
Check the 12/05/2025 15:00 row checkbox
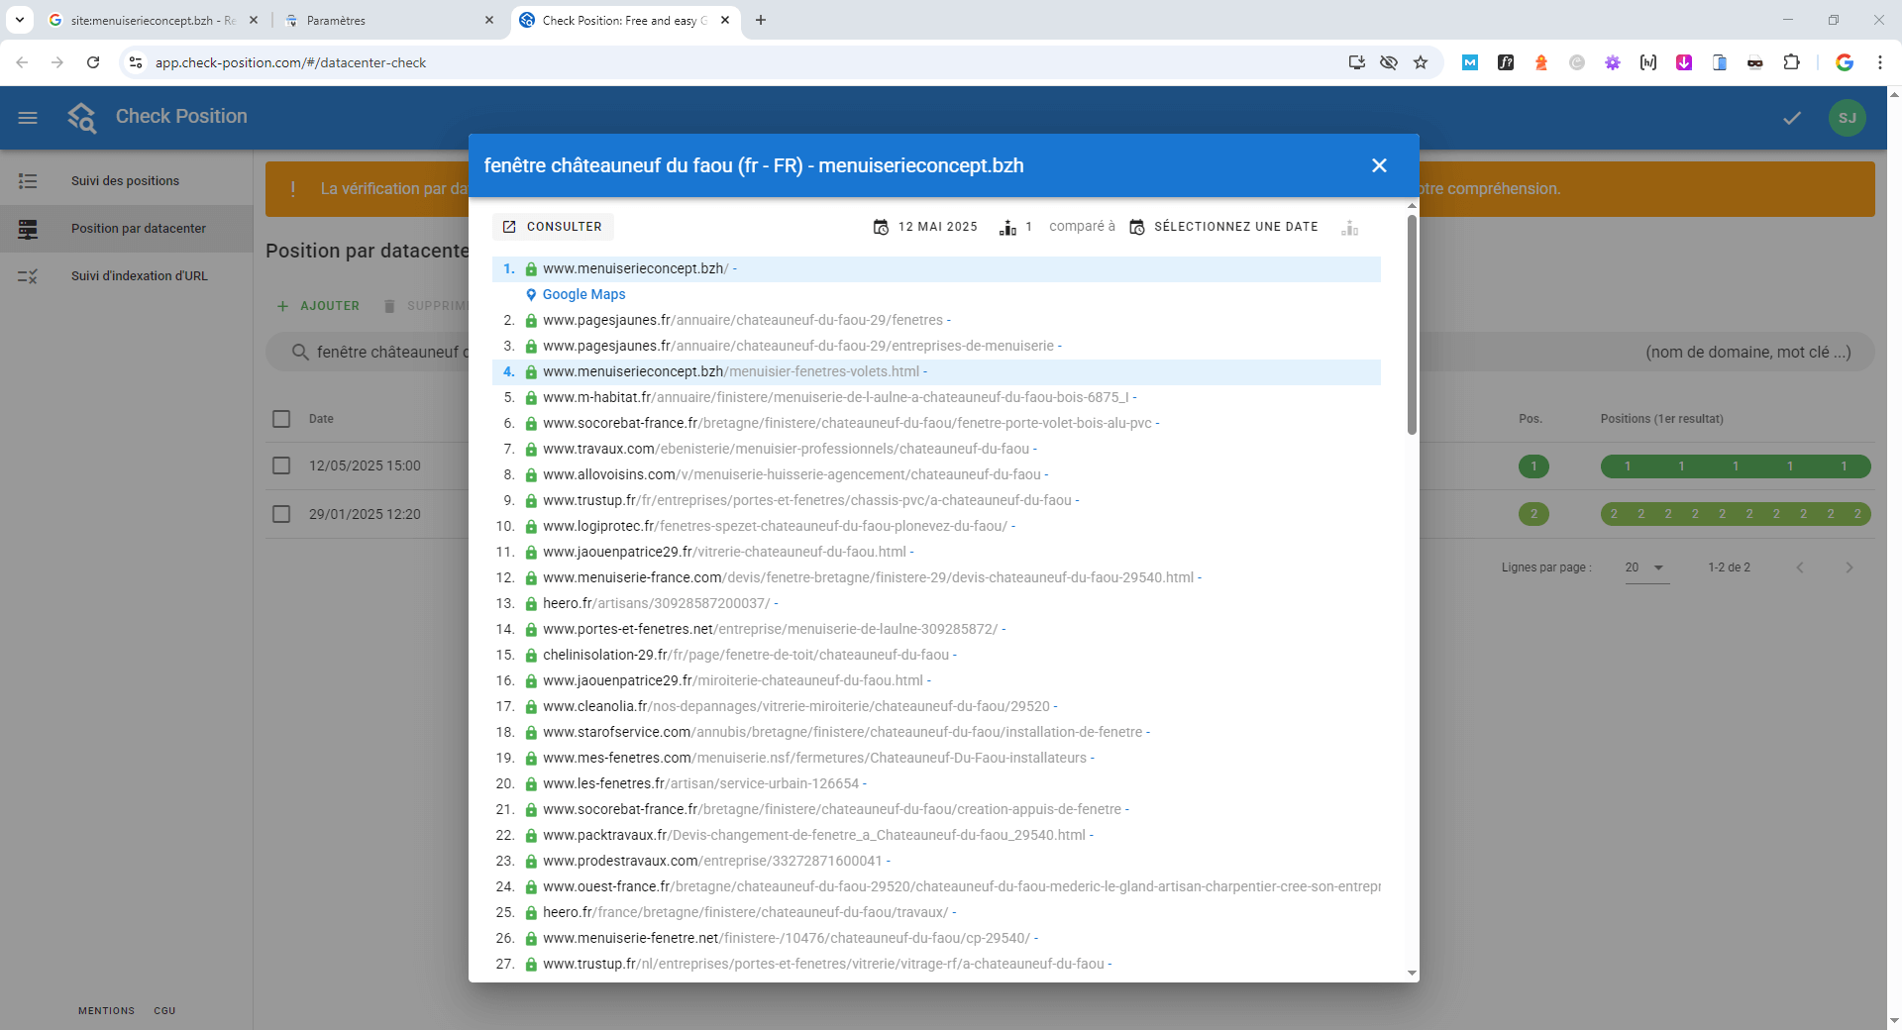point(281,465)
